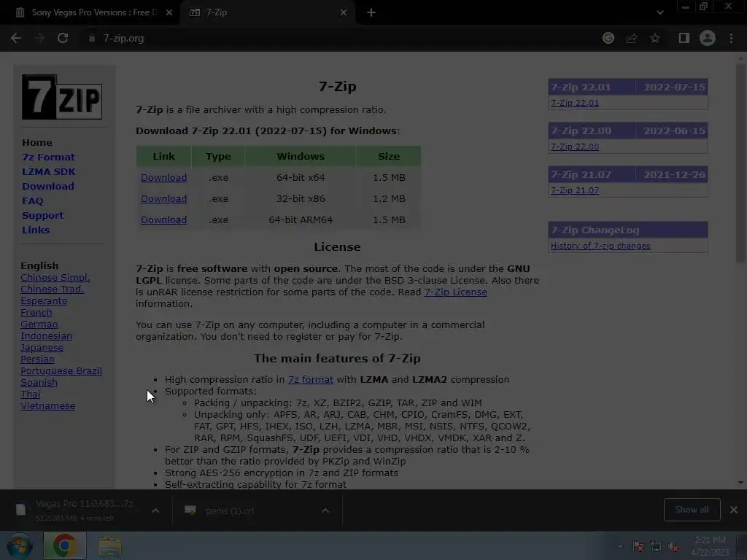Switch language to Thai
Screen dimensions: 747x560
[x=31, y=394]
